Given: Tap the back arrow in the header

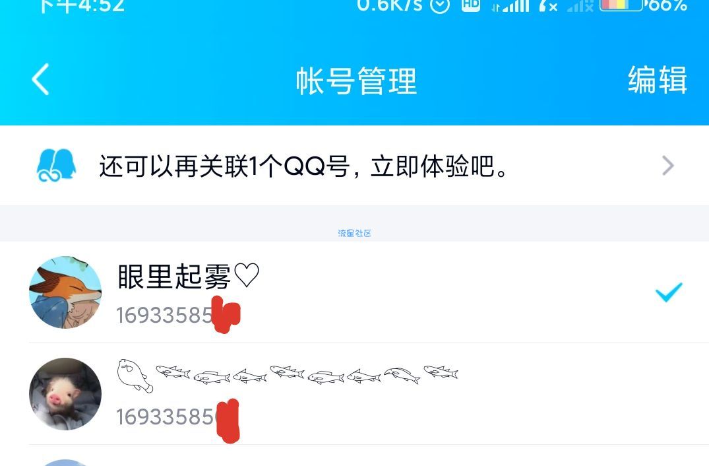Looking at the screenshot, I should pyautogui.click(x=40, y=79).
